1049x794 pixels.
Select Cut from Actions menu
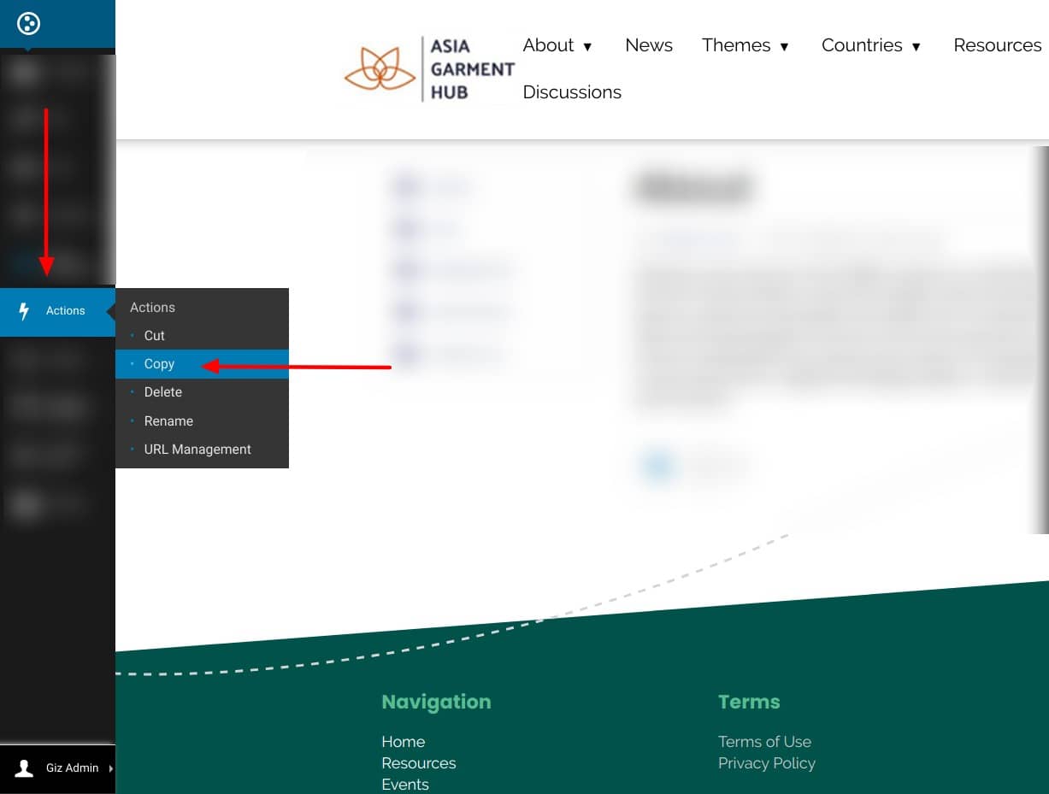point(154,336)
